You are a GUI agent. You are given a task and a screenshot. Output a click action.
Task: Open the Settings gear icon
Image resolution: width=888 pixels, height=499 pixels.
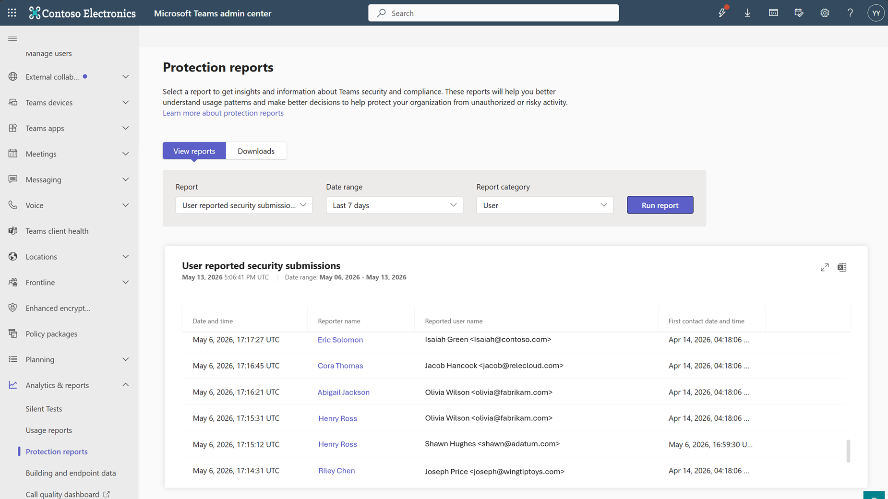(x=825, y=13)
